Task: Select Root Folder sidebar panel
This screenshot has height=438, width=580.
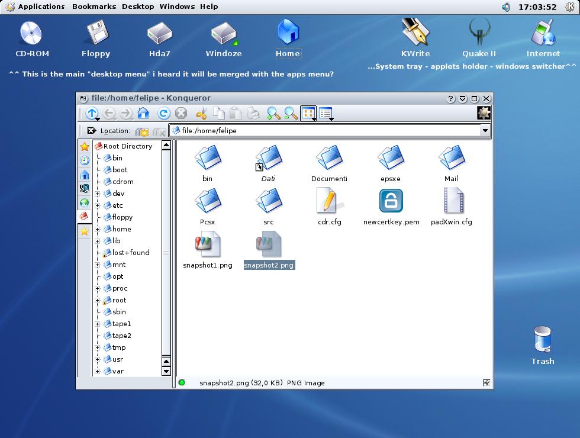Action: click(85, 217)
